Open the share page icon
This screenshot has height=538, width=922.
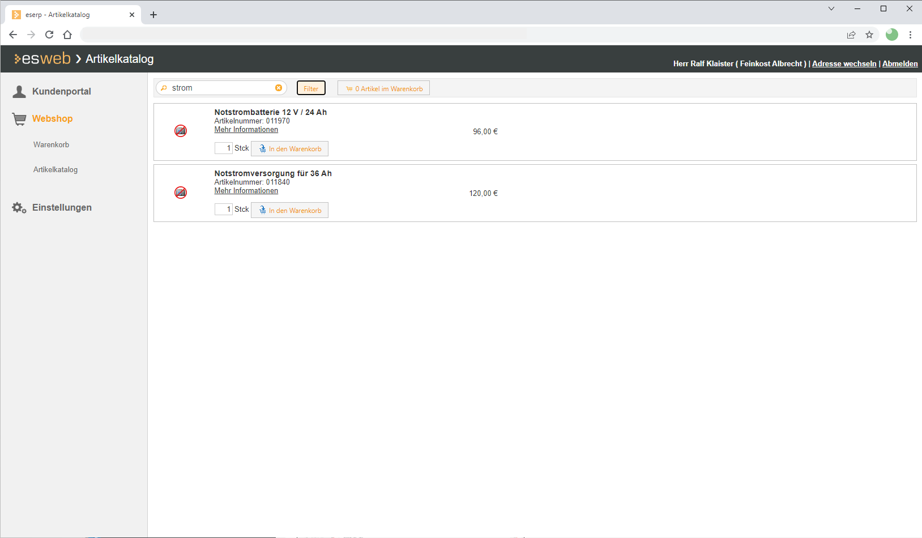click(851, 35)
